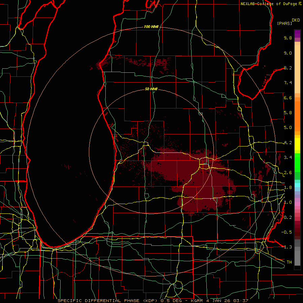Click the 8.2 value on the scale
Image resolution: width=303 pixels, height=303 pixels.
coord(288,68)
